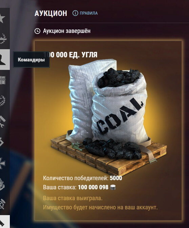This screenshot has width=189, height=228.
Task: Open the laurel wreath icon category
Action: coord(2,101)
